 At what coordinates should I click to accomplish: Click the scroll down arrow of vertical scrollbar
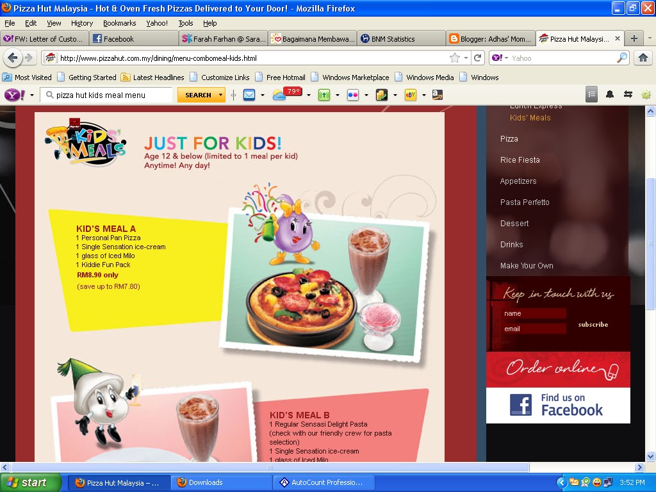(650, 456)
